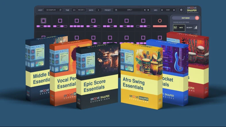Click the left arrow beside MIDI DAW
Screen dimensions: 226x127
click(162, 10)
